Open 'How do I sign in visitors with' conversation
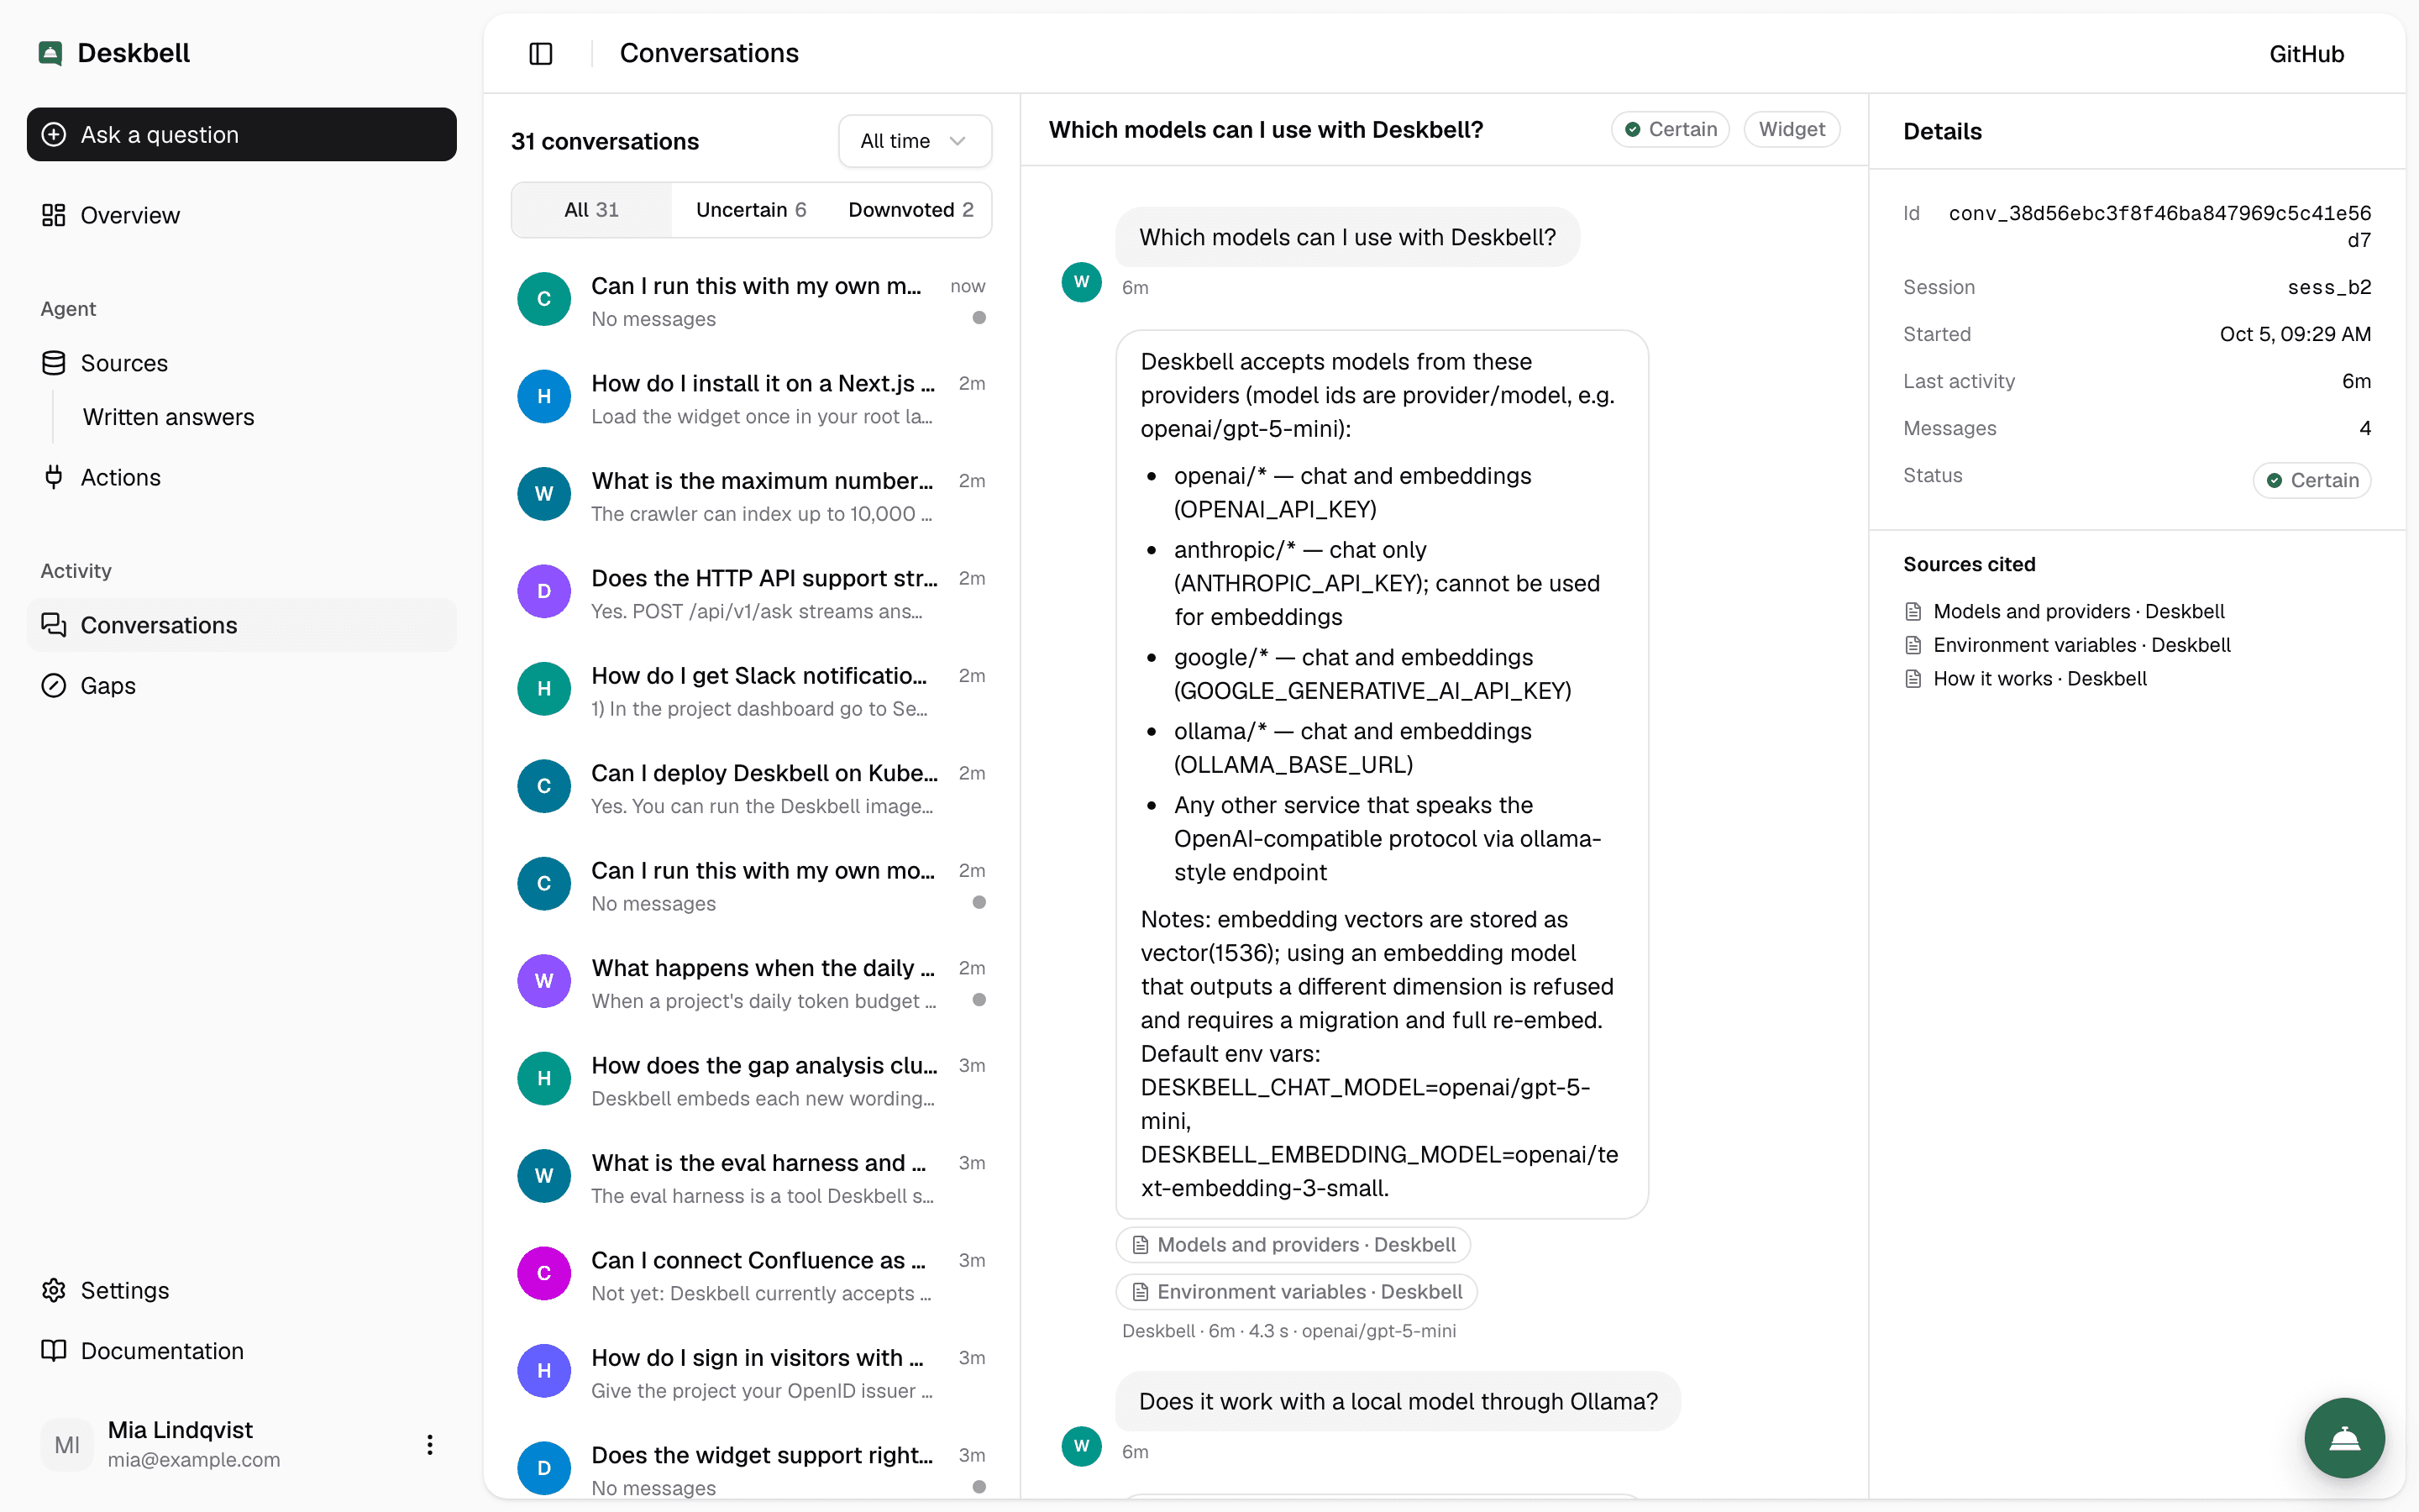This screenshot has height=1512, width=2419. click(x=752, y=1372)
